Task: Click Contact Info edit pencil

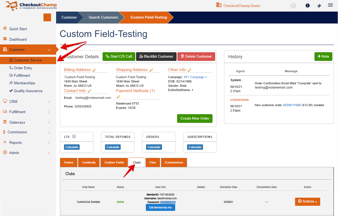Action: point(89,91)
